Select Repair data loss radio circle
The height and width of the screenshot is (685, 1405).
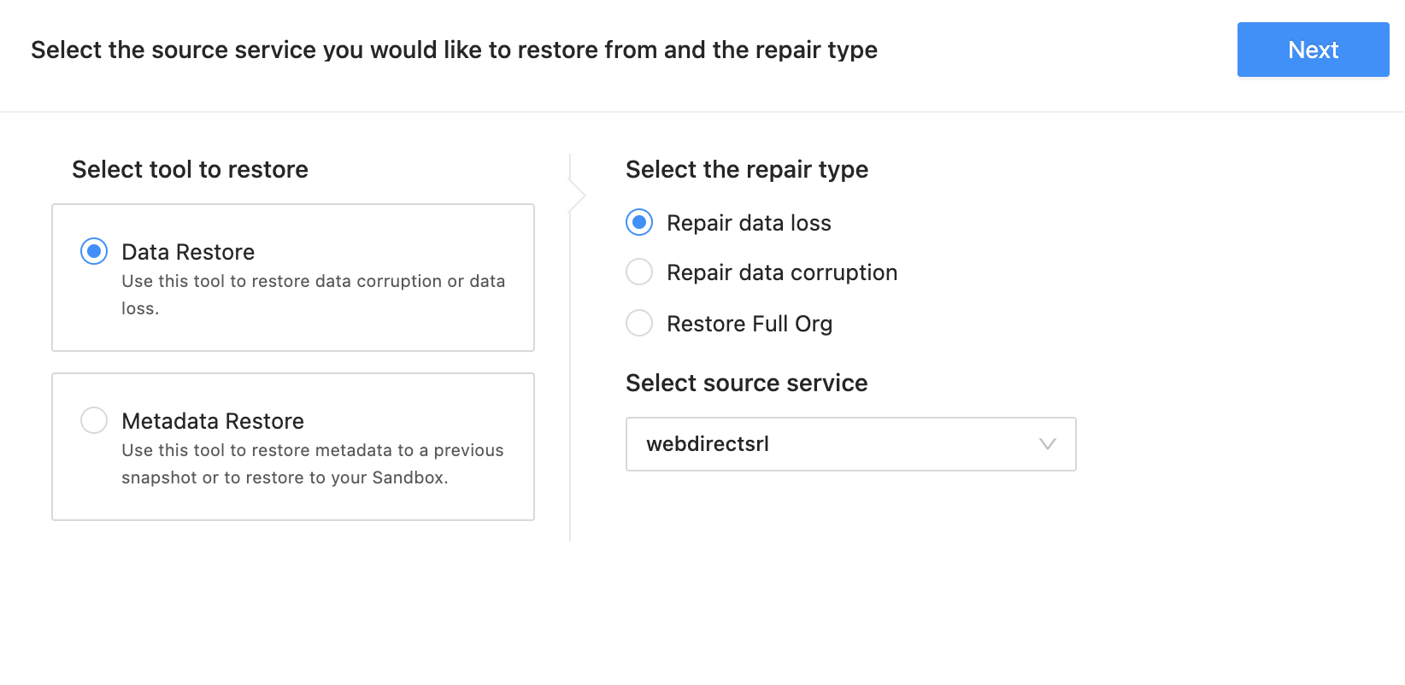tap(639, 222)
